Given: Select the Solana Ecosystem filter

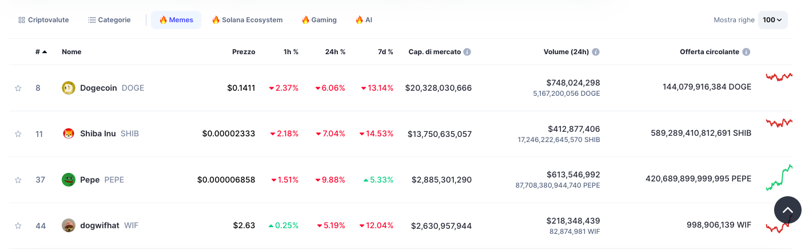Looking at the screenshot, I should click(x=247, y=20).
